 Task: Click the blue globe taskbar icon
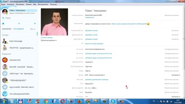pos(54,101)
